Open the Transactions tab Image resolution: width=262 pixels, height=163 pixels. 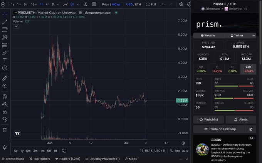[x=13, y=159]
